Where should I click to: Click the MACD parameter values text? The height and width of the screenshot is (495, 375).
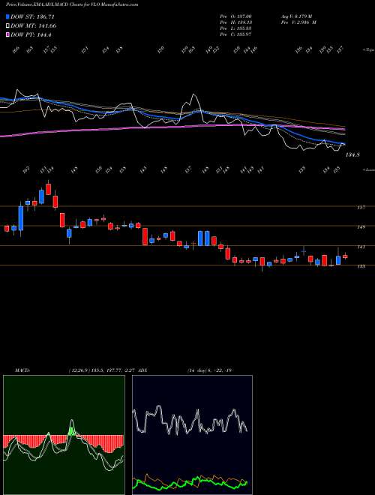pyautogui.click(x=103, y=370)
